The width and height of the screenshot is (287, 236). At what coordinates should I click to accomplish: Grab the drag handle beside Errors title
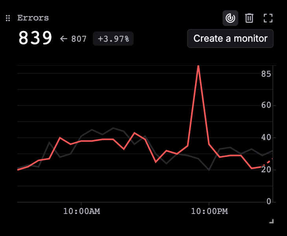[x=8, y=18]
